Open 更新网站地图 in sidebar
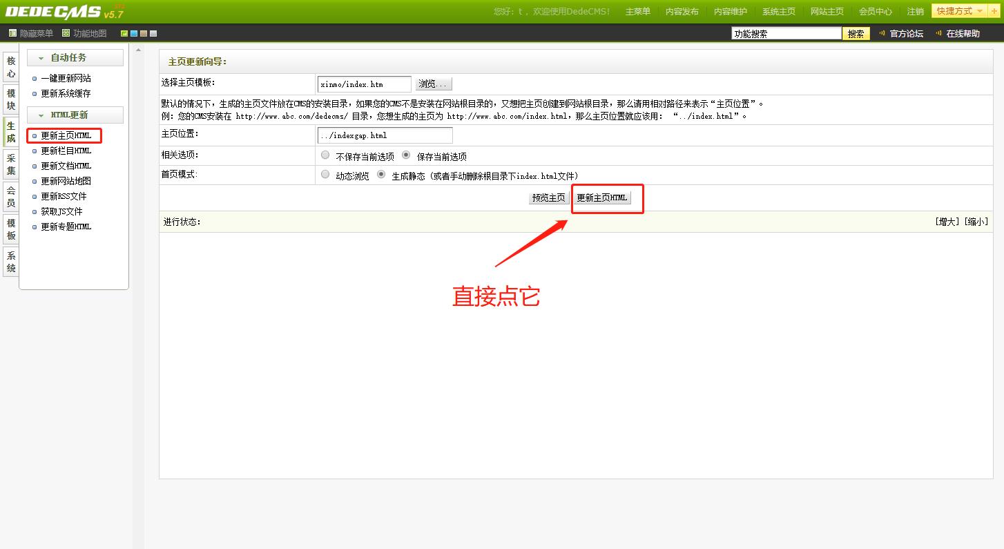Screen dimensions: 1004x549 [66, 181]
